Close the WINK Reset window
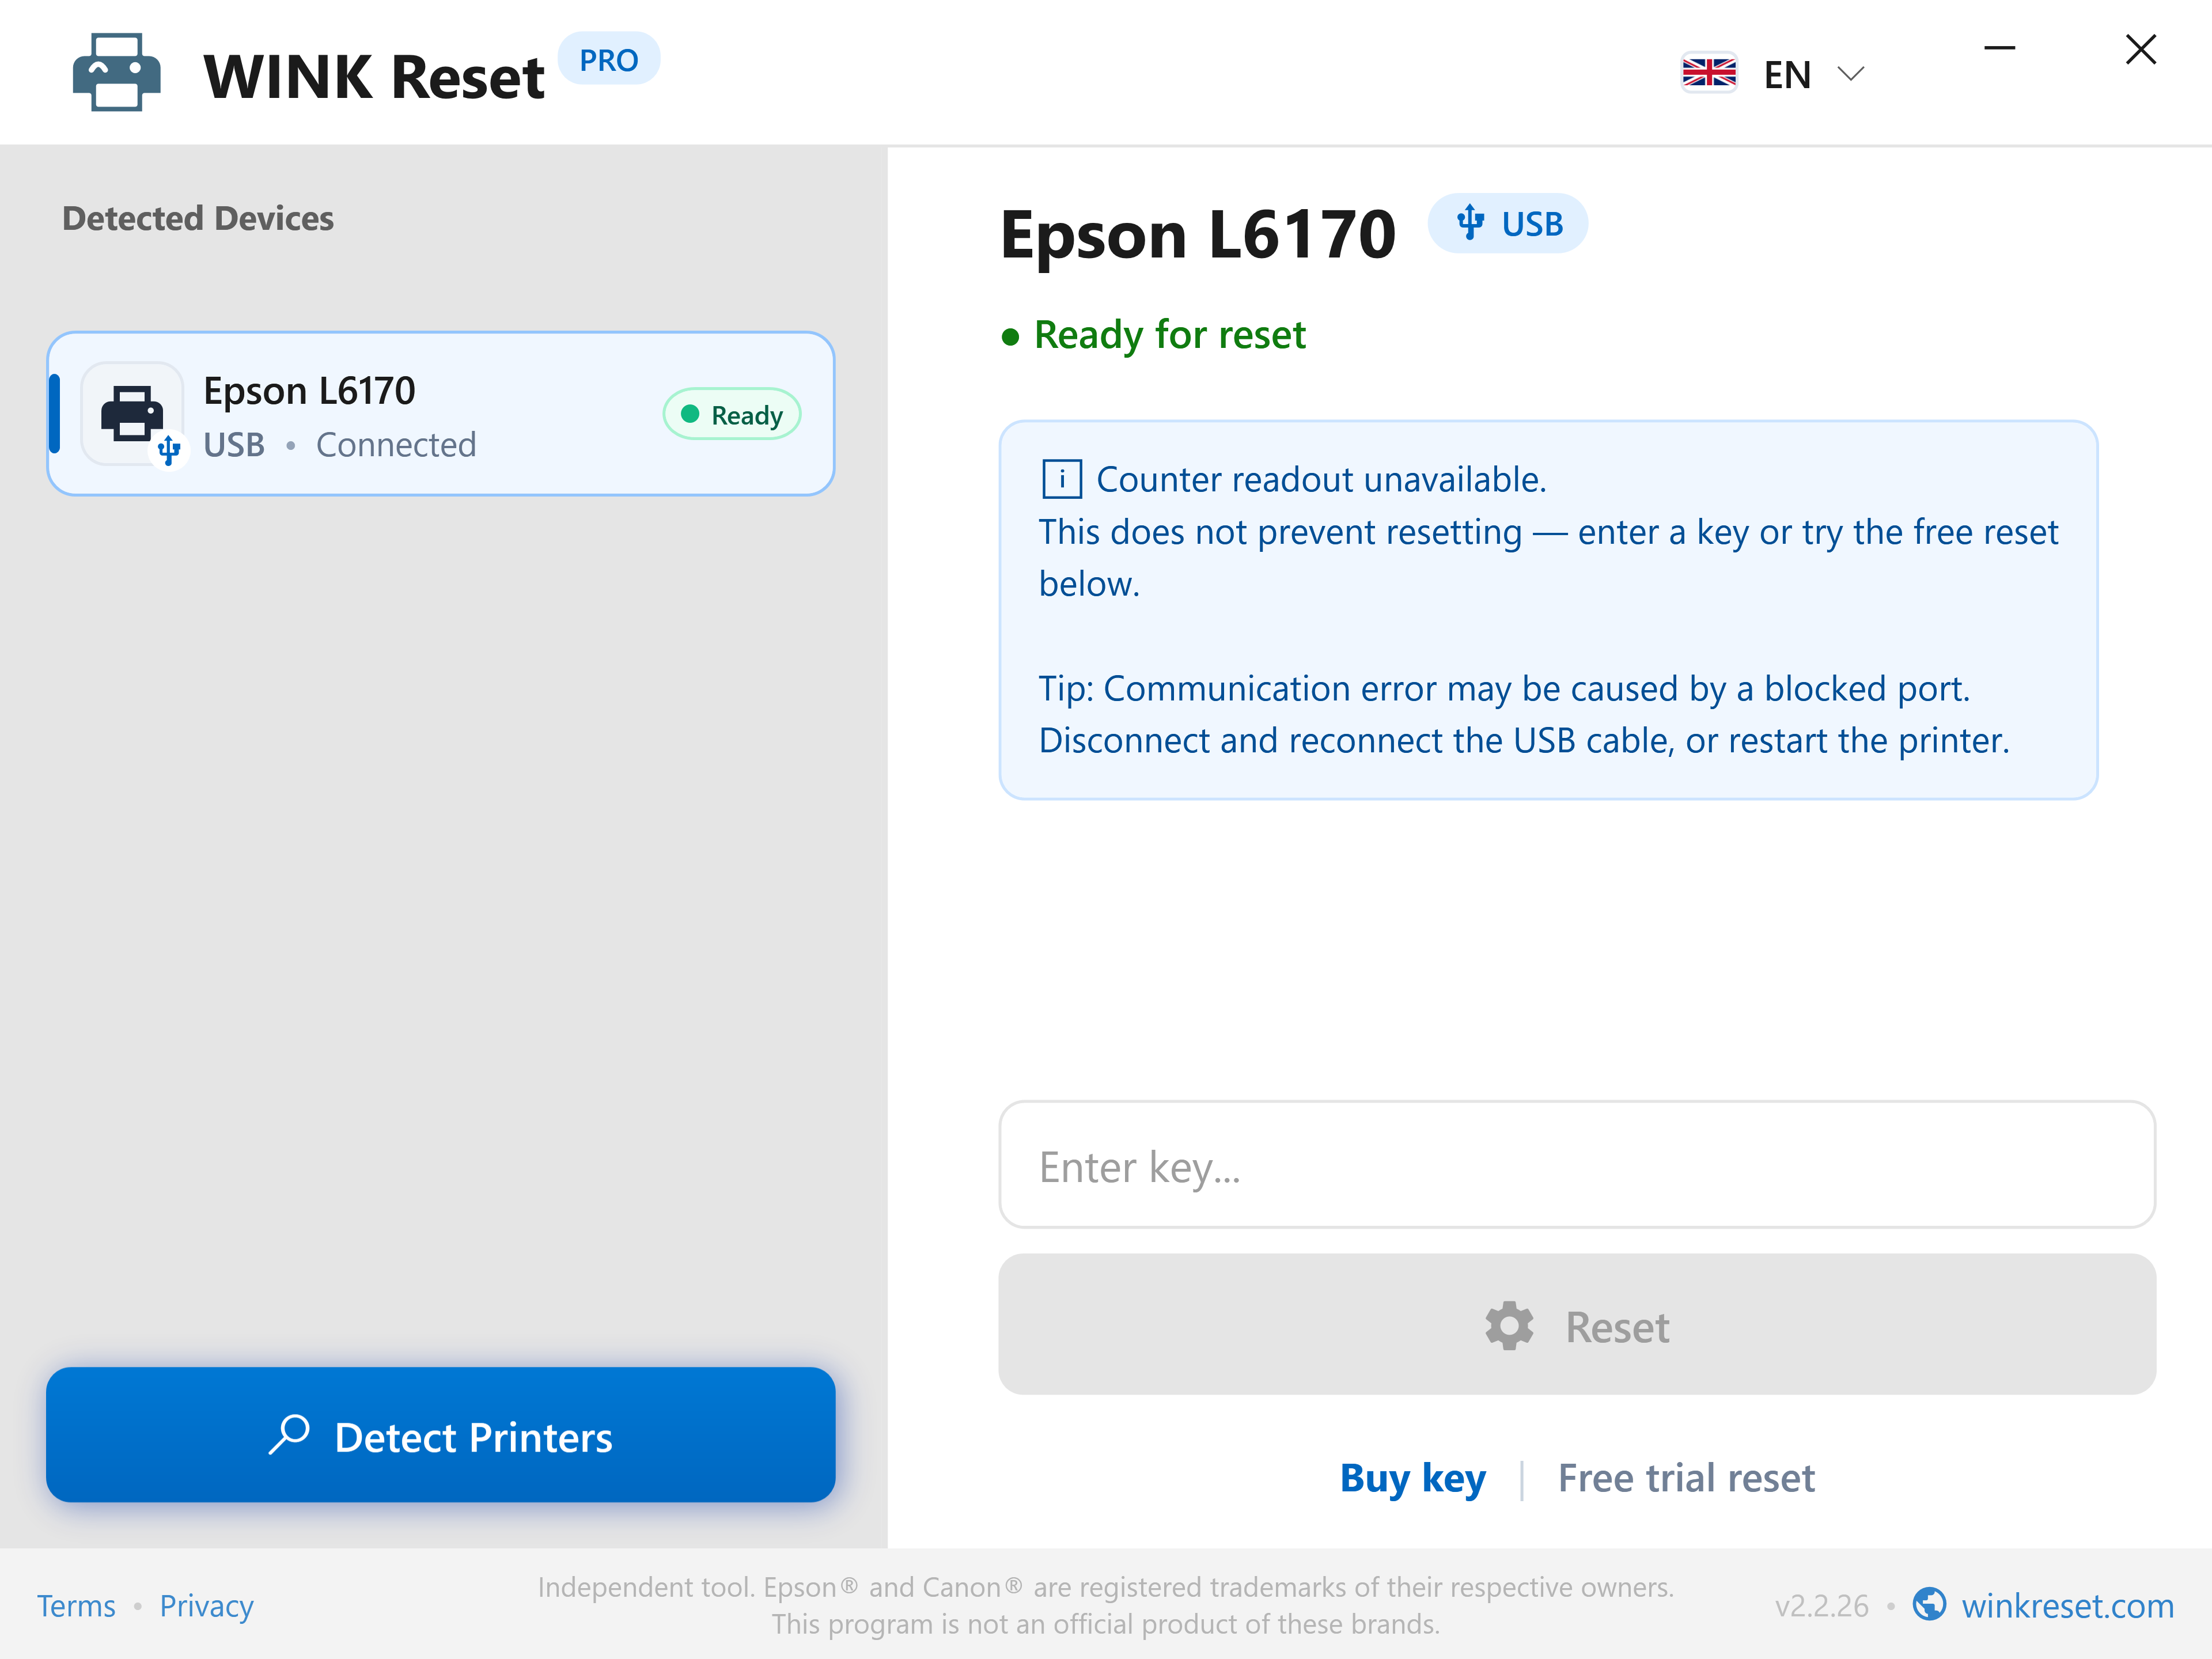Viewport: 2212px width, 1659px height. (x=2140, y=49)
